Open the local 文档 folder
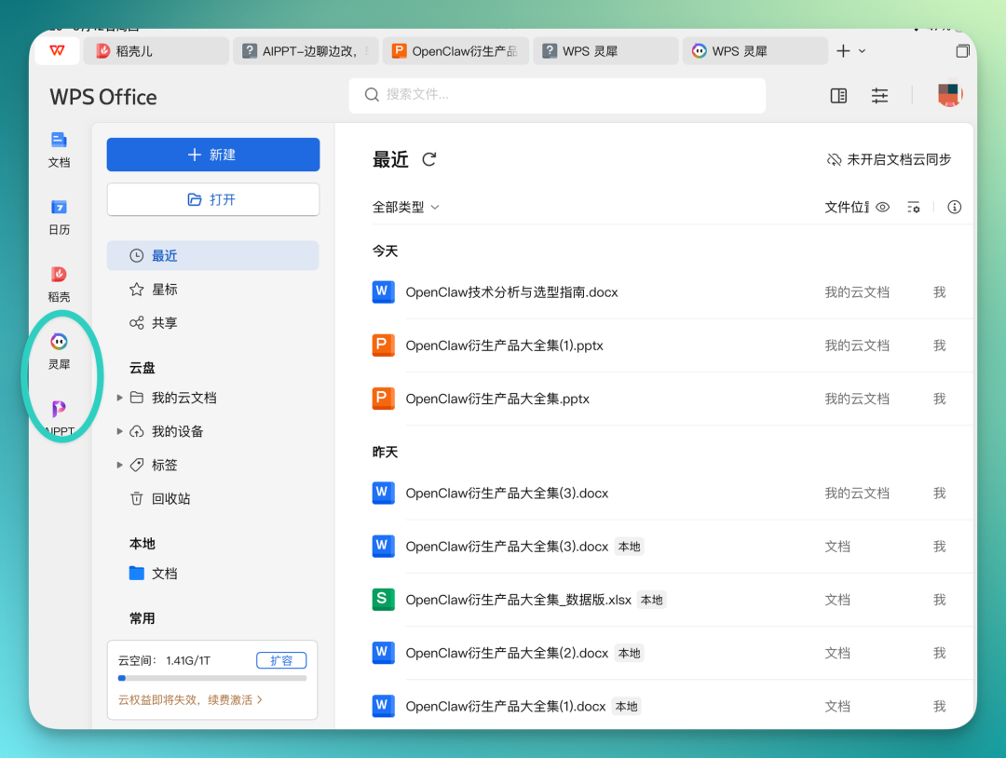The height and width of the screenshot is (758, 1006). [213, 574]
